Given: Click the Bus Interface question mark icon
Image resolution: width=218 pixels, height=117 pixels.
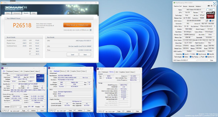Looking at the screenshot, I should click(214, 26).
